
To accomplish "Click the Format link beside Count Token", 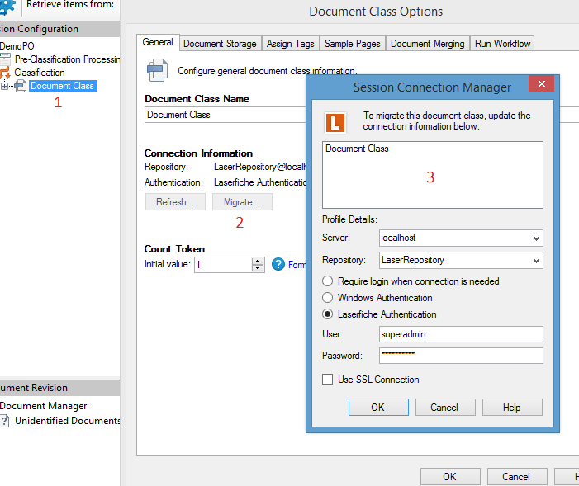I will click(x=297, y=265).
